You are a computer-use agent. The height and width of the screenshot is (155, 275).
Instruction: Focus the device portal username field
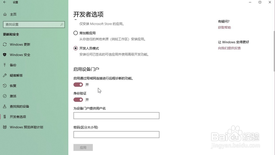[116, 116]
